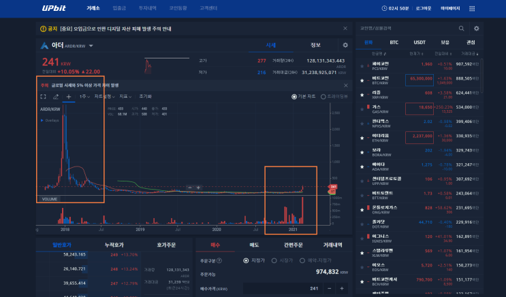
Task: Click the coin list vertical scrollbar
Action: [x=481, y=76]
